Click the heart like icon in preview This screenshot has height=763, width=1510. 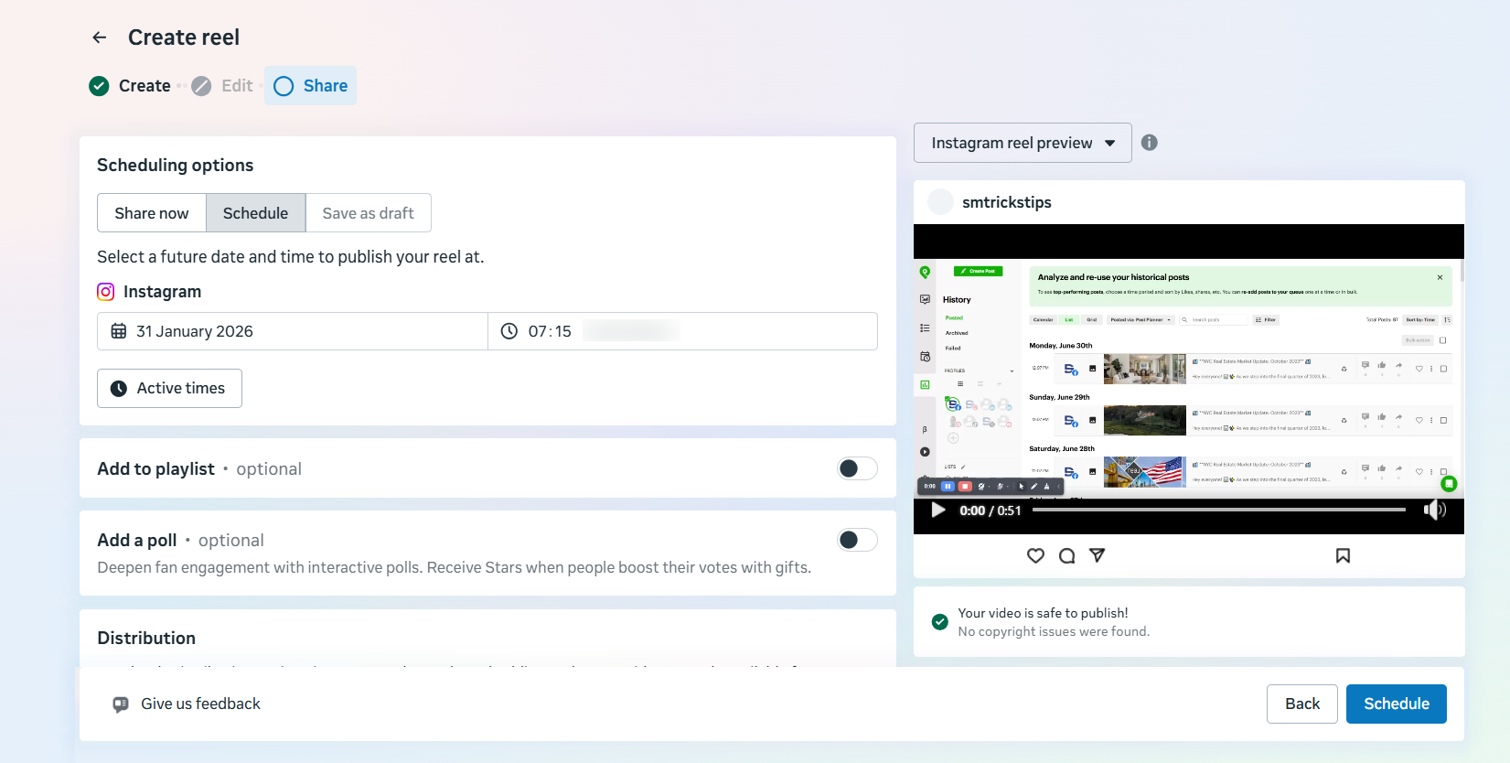click(1035, 555)
